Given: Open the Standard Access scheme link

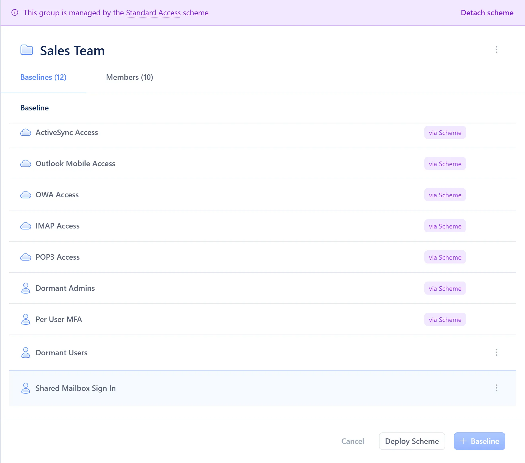Looking at the screenshot, I should (x=153, y=13).
